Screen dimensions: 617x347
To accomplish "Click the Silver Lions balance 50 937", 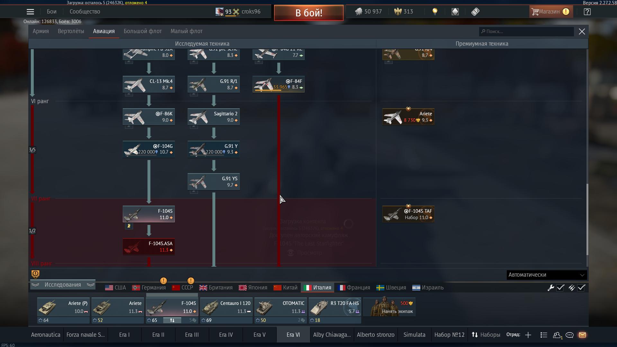I will pyautogui.click(x=368, y=12).
